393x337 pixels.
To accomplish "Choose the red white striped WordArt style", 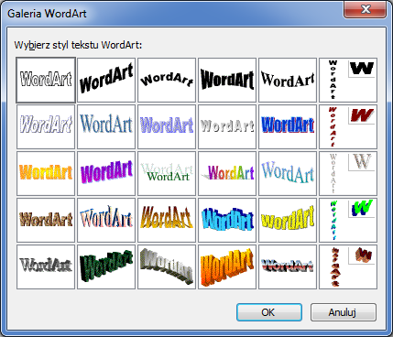I will point(288,266).
